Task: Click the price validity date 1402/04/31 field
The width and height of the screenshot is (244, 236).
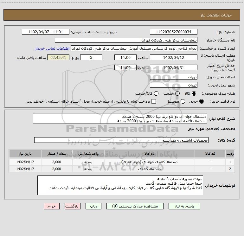Action: point(174,67)
